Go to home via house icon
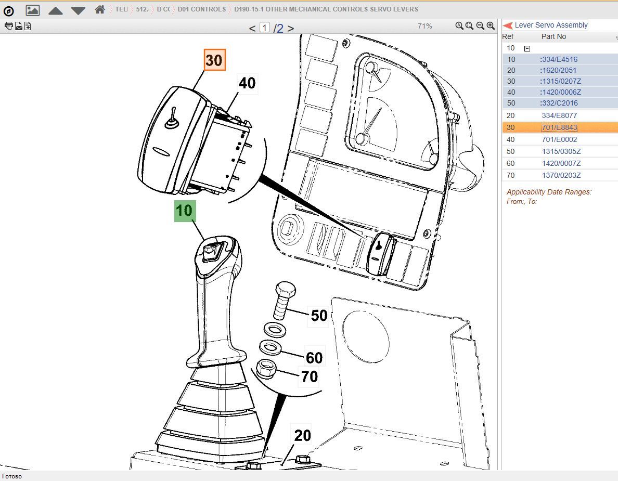This screenshot has width=618, height=481. coord(100,9)
